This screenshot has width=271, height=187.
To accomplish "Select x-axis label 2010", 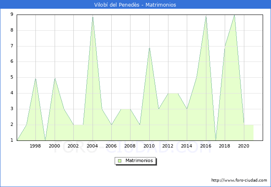I will click(x=149, y=146).
